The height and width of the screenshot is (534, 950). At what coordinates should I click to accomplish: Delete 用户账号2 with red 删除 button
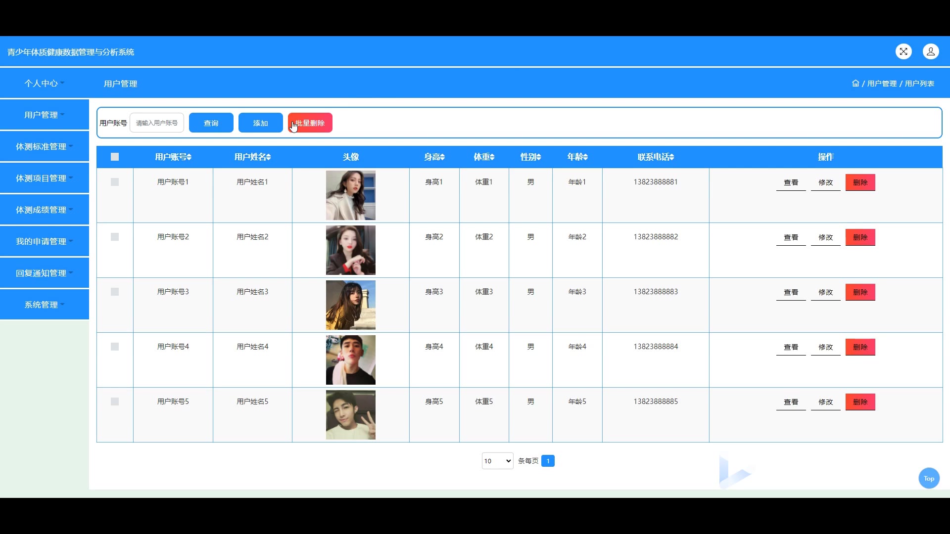point(860,237)
